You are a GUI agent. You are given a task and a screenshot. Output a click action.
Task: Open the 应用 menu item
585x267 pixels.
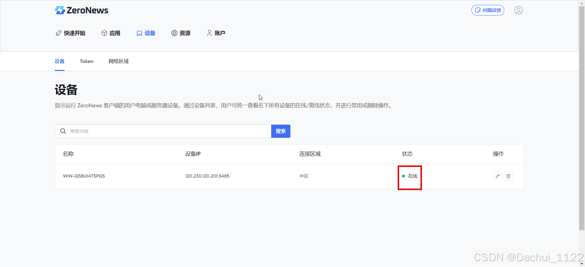click(111, 33)
